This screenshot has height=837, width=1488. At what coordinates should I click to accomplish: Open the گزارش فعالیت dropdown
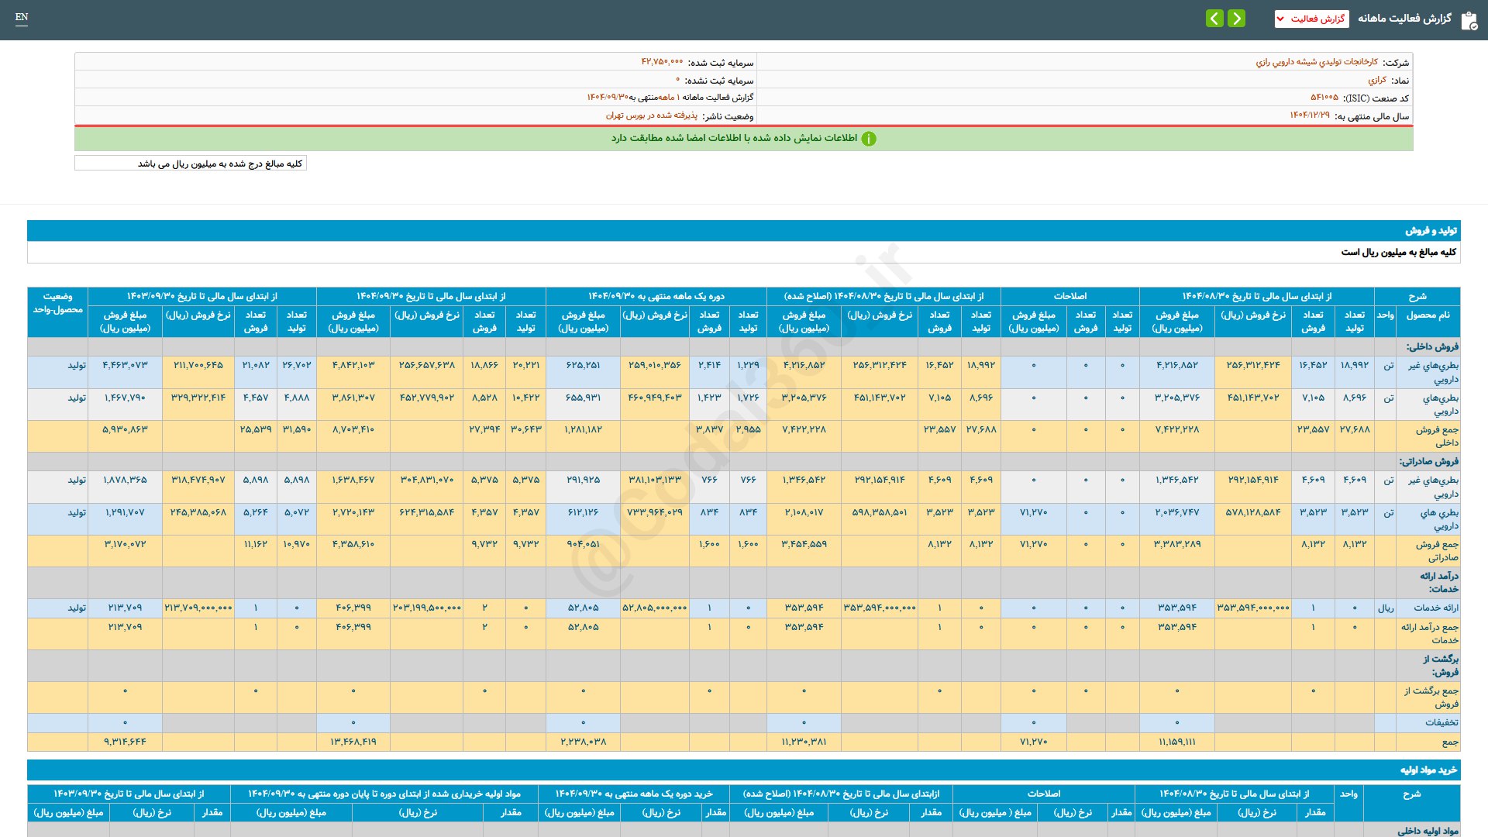pos(1311,19)
